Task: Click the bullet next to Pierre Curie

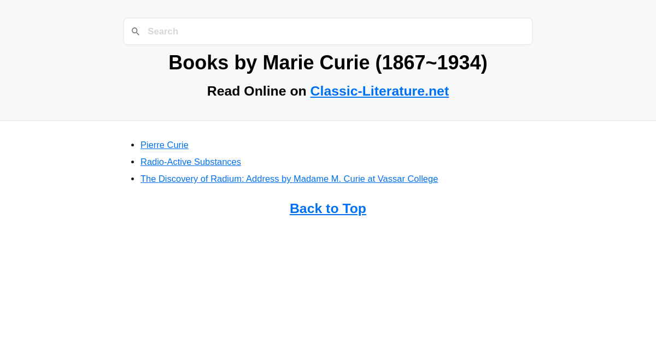Action: click(x=132, y=144)
